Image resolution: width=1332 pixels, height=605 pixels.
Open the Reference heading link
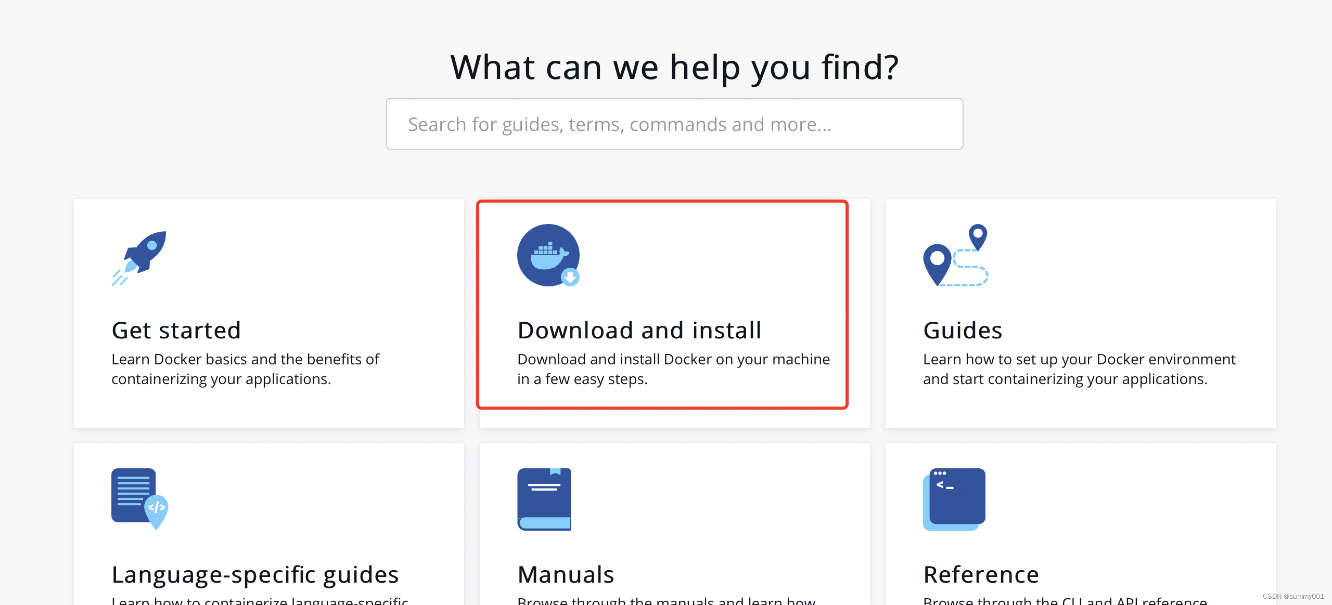981,575
